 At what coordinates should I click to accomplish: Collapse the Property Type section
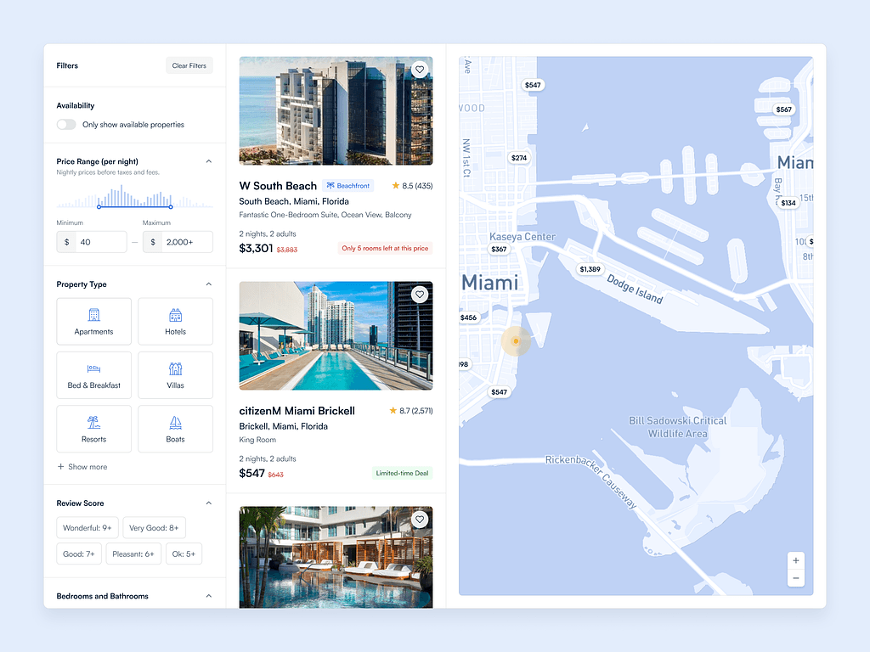point(209,284)
